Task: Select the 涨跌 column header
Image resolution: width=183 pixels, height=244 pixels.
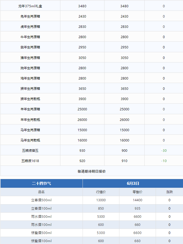Action: pos(169,192)
